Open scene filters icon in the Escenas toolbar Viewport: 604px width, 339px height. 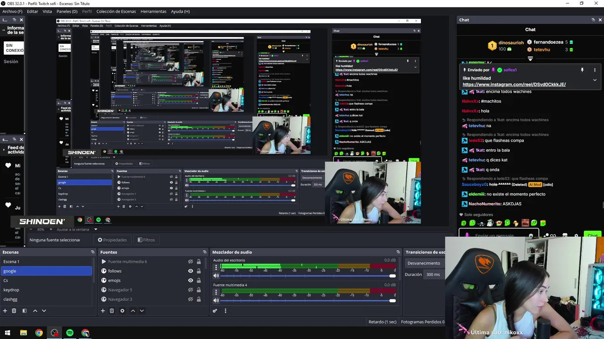click(x=25, y=311)
